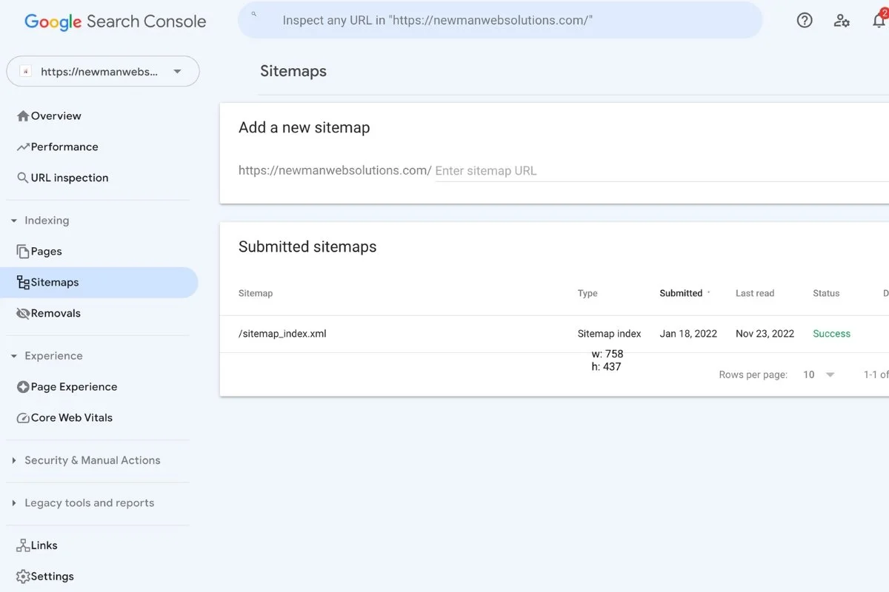This screenshot has height=592, width=889.
Task: Open the Rows per page dropdown
Action: pyautogui.click(x=819, y=374)
